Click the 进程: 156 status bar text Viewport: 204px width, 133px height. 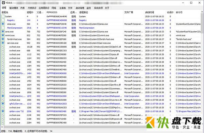point(6,131)
